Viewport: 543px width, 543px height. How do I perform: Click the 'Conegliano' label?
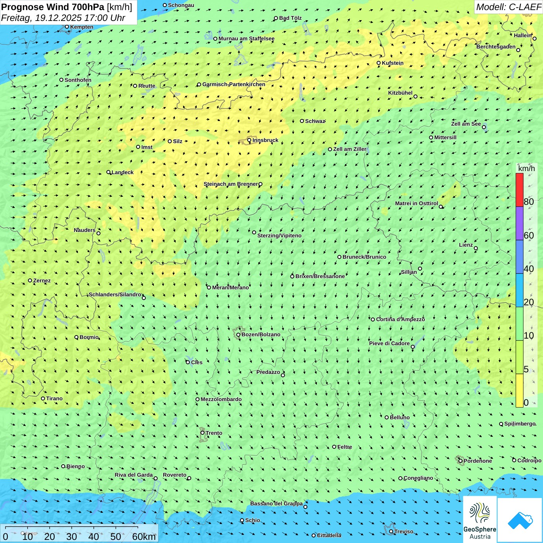(418, 478)
